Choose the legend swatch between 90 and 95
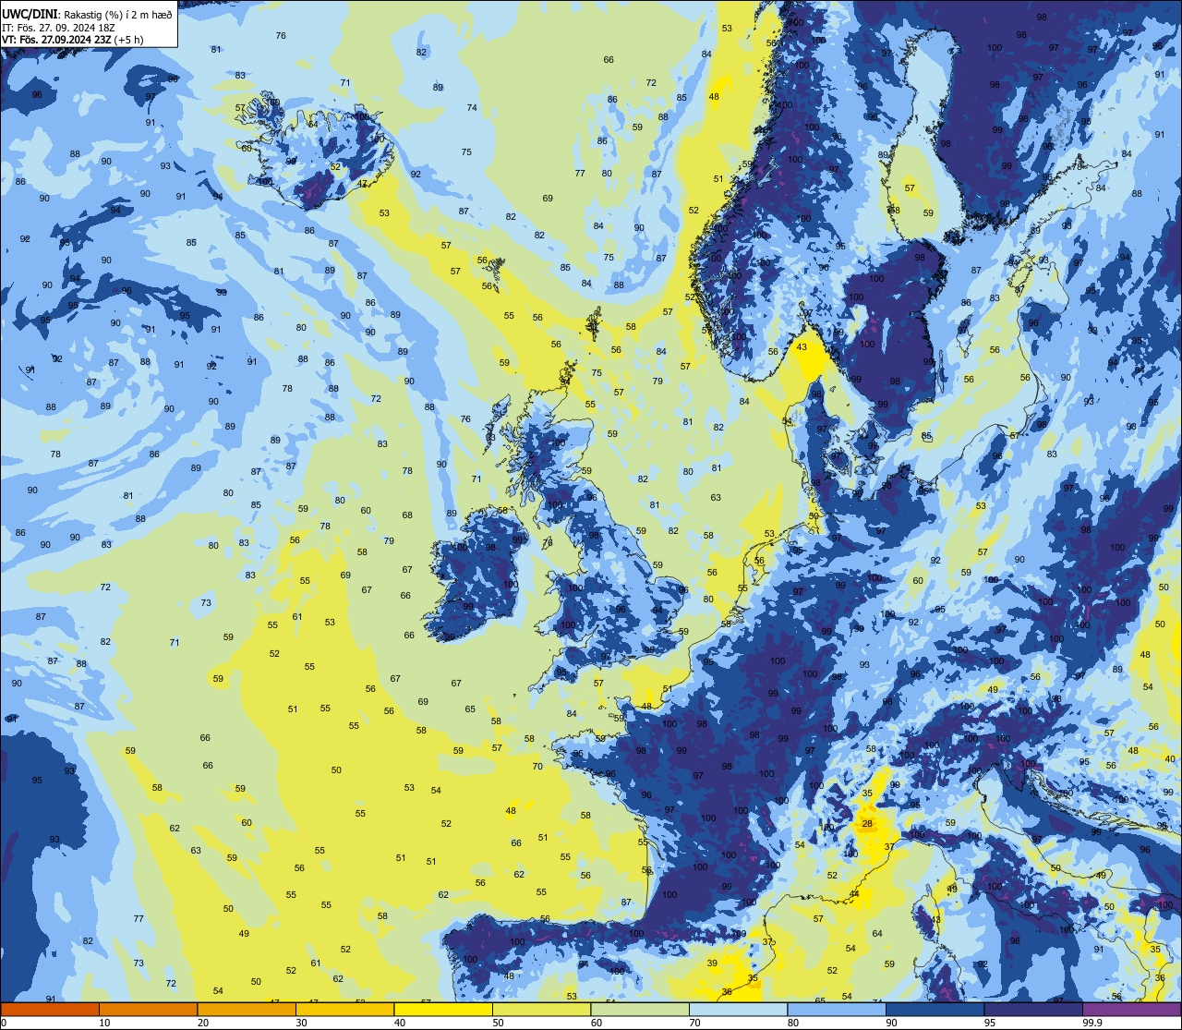This screenshot has width=1182, height=1030. tap(935, 1009)
